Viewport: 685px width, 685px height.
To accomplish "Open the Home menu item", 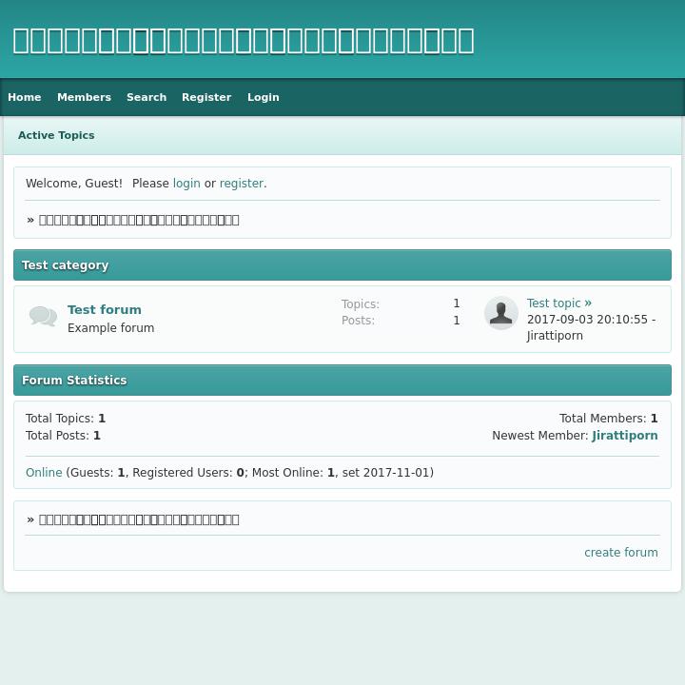I will (25, 97).
